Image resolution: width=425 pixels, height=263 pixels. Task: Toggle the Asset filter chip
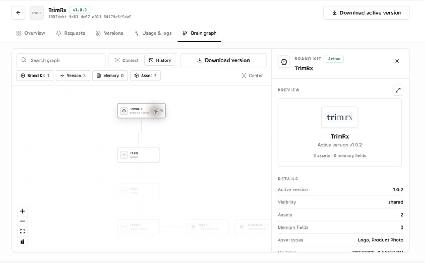(146, 75)
